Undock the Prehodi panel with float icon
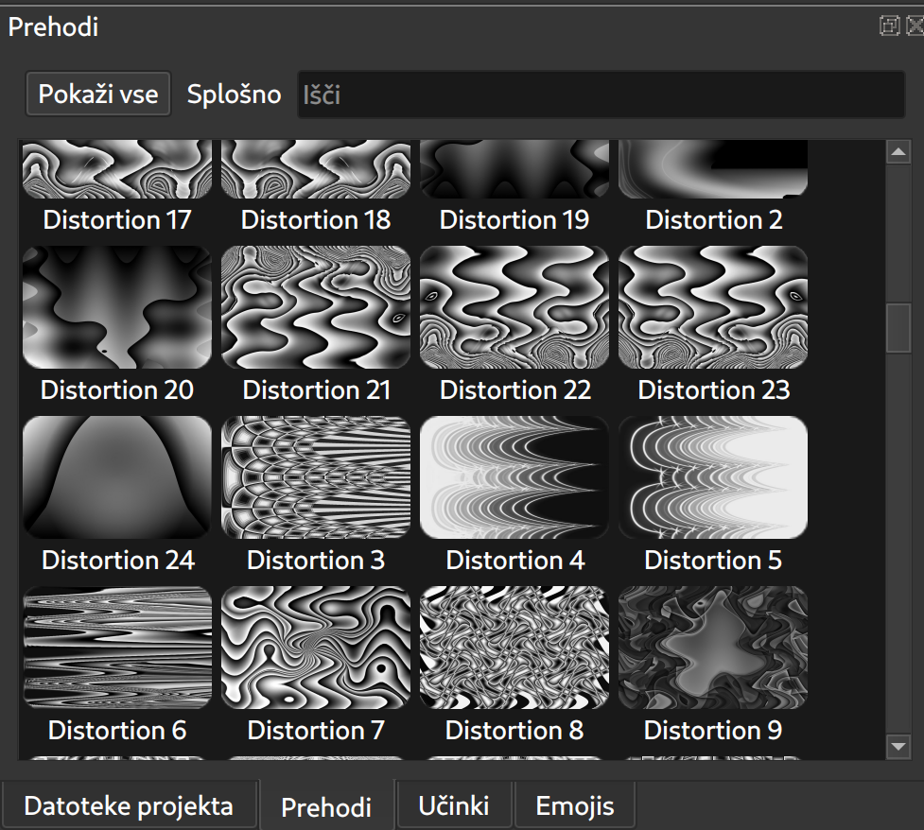 point(889,26)
